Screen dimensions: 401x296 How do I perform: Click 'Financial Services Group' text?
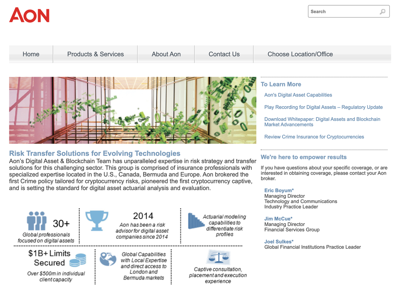[292, 230]
